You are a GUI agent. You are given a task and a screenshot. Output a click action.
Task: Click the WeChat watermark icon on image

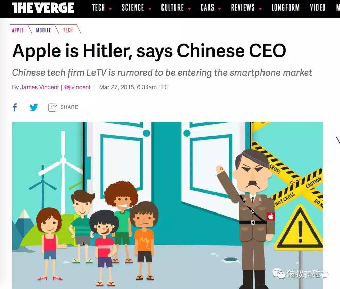pos(278,273)
